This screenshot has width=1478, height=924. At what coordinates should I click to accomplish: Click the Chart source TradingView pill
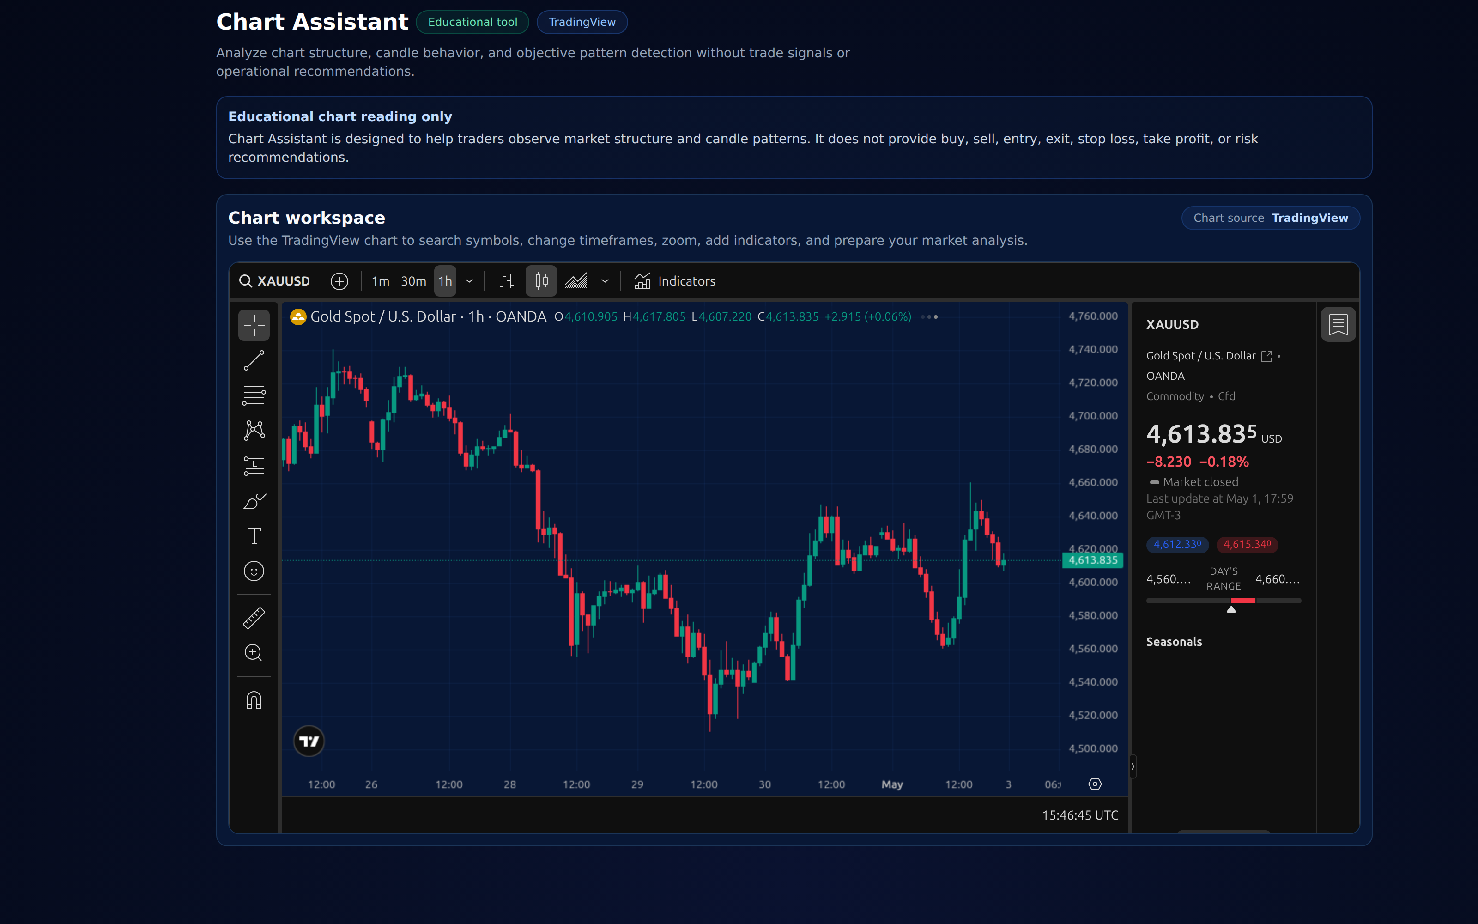pos(1270,218)
